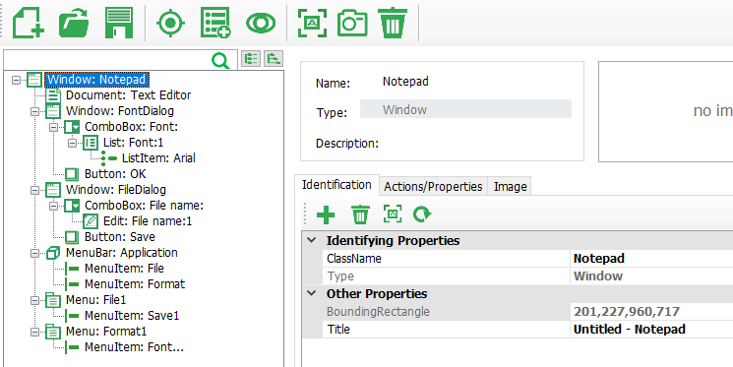Click the Title property value Untitled - Notepad
The width and height of the screenshot is (733, 367).
coord(630,330)
